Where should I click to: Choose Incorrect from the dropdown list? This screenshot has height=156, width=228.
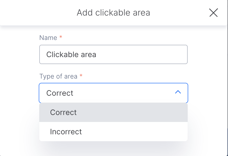[66, 132]
